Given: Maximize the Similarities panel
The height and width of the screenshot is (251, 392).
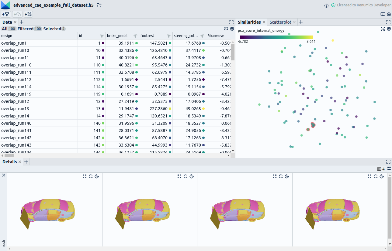Looking at the screenshot, I should pyautogui.click(x=388, y=22).
